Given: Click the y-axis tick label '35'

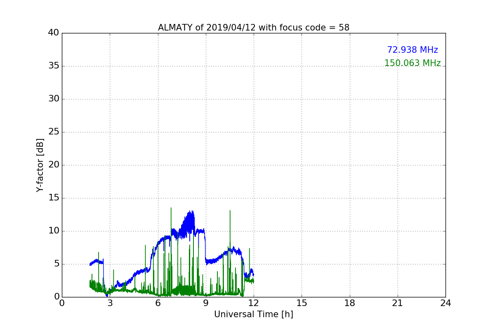Looking at the screenshot, I should pyautogui.click(x=54, y=66).
